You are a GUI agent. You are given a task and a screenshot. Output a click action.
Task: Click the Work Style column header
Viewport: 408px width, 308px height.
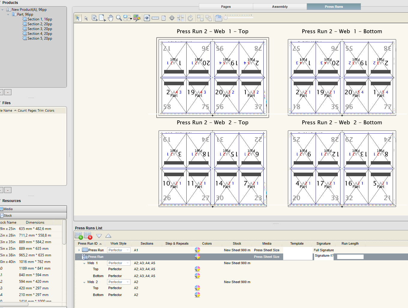pos(118,243)
